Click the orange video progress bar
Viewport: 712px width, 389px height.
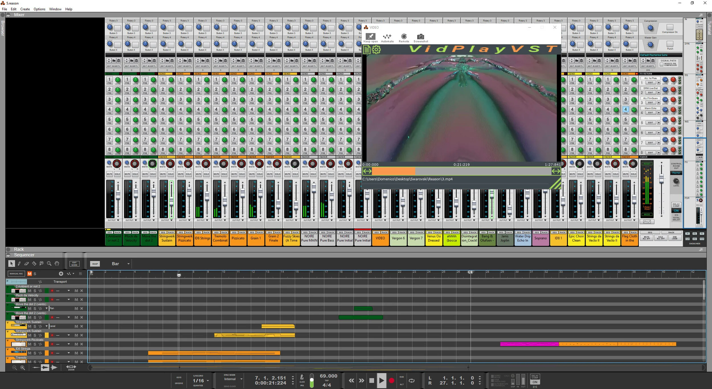[x=393, y=171]
